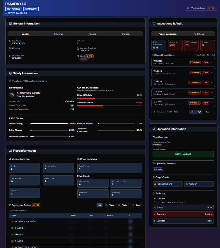Click the SCAC PRO badge
The width and height of the screenshot is (220, 248).
click(90, 56)
